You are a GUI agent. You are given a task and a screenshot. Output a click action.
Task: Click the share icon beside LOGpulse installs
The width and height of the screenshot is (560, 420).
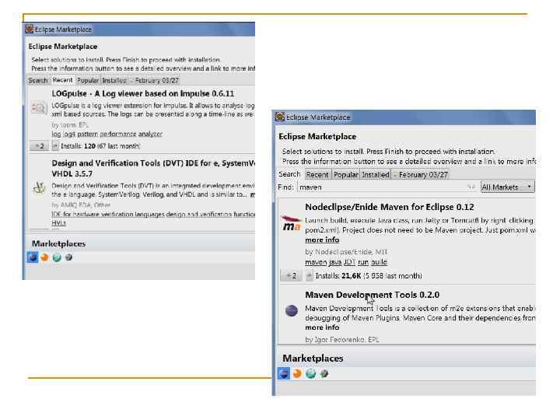click(x=55, y=146)
